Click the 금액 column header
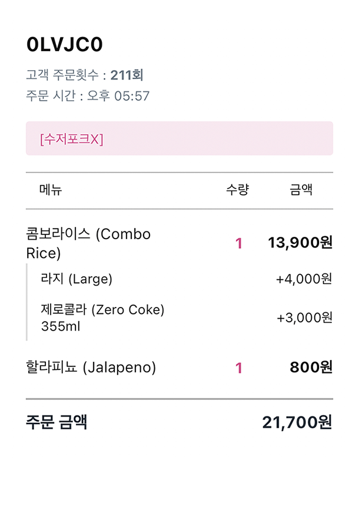 (301, 190)
